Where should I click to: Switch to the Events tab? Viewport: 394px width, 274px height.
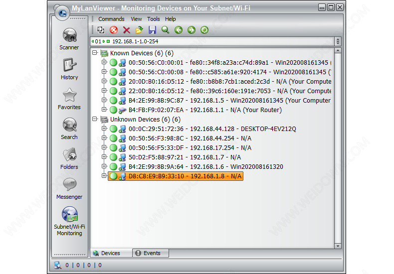(x=151, y=253)
